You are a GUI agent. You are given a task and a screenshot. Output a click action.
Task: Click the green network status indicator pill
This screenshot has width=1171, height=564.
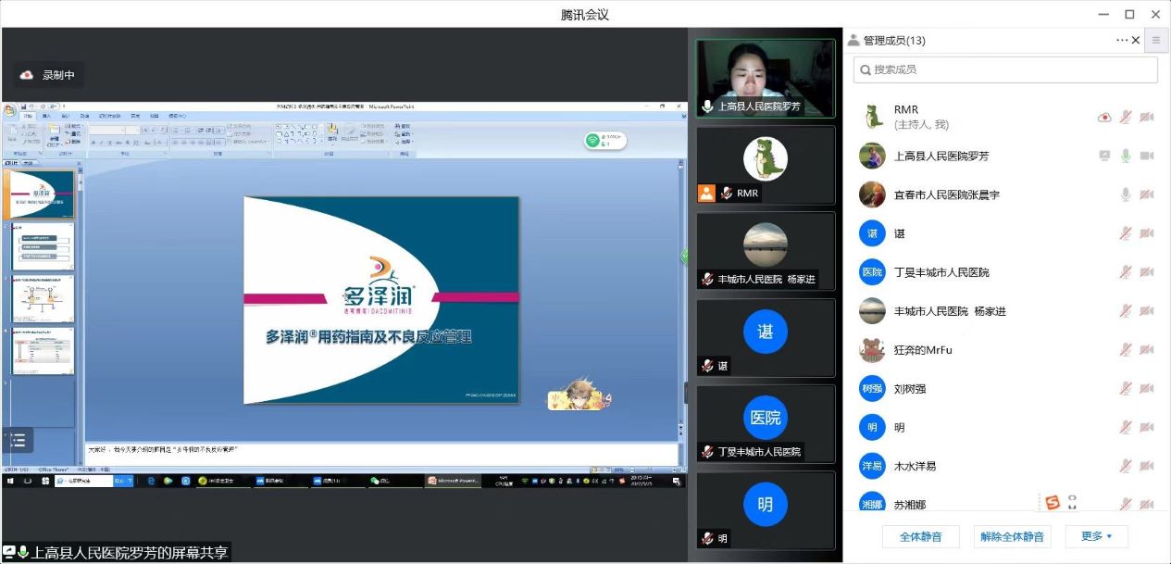pos(605,141)
